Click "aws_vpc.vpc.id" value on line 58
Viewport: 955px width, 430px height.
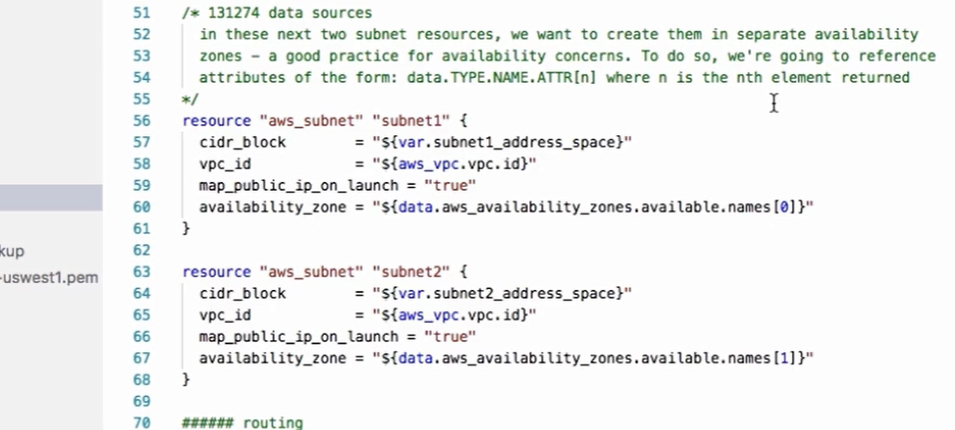click(454, 164)
